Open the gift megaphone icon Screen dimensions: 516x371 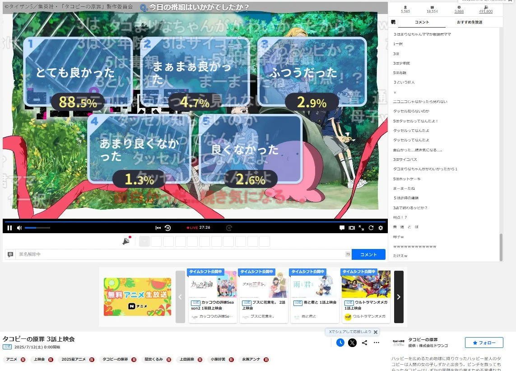(x=127, y=241)
